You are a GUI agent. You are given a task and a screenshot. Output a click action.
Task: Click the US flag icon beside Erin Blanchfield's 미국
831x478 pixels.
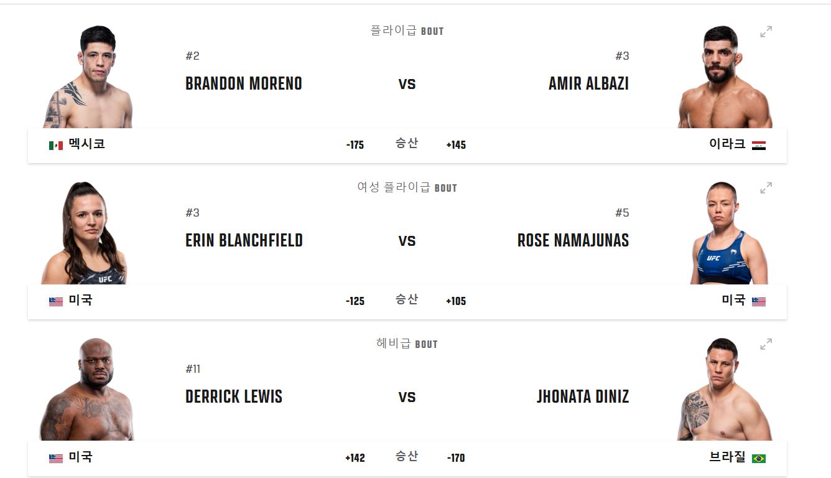[55, 300]
